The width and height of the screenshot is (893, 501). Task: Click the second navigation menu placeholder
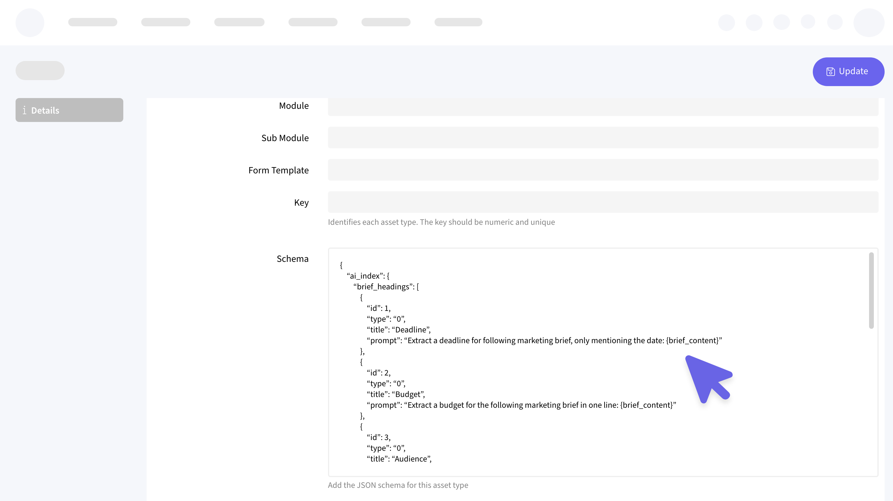tap(166, 22)
